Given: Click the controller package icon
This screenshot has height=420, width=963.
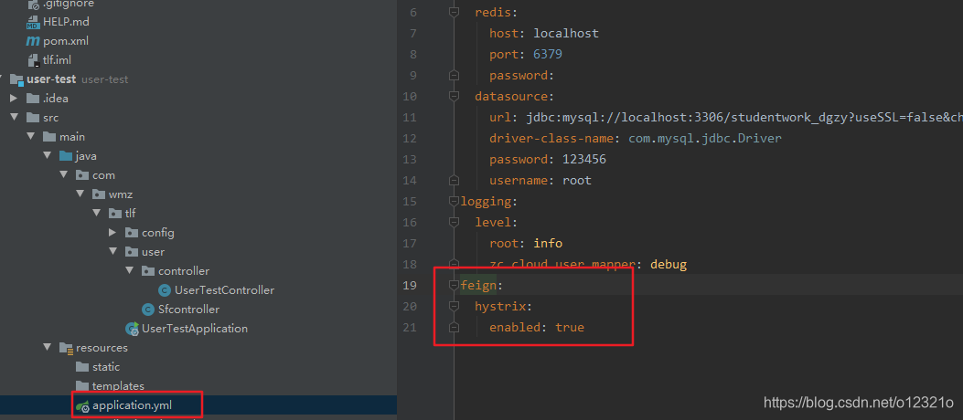Looking at the screenshot, I should pos(149,270).
